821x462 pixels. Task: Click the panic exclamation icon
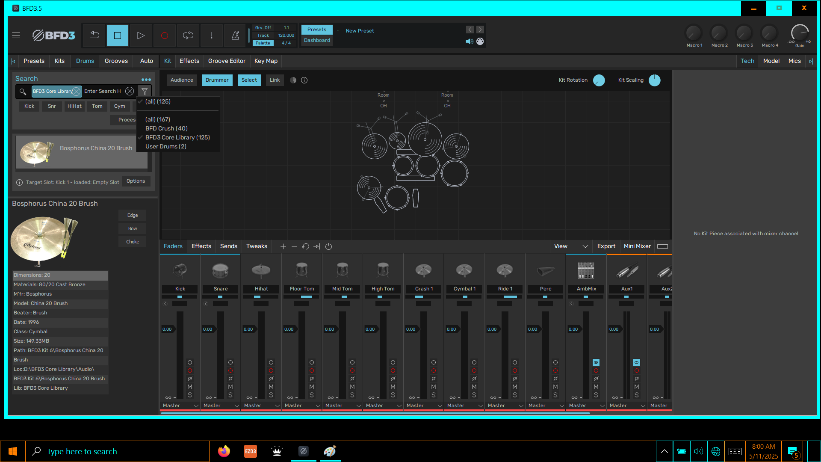(x=212, y=36)
